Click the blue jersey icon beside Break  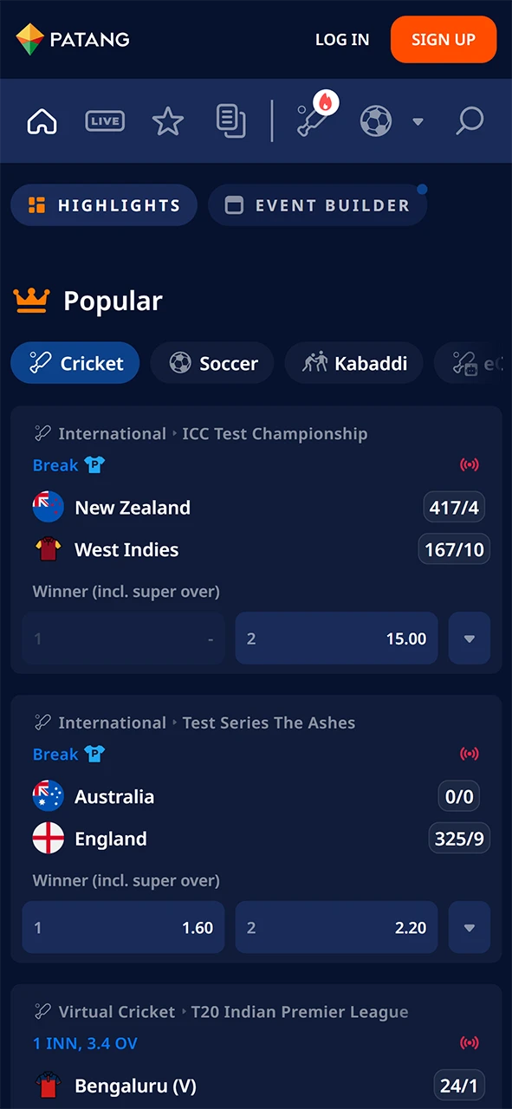click(x=94, y=465)
